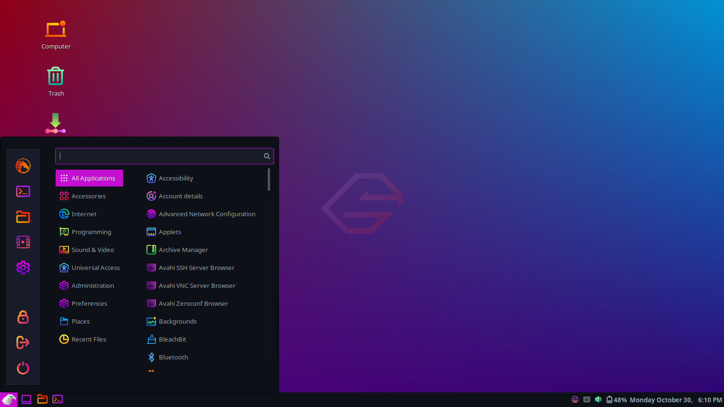Select the Universal Access category
Screen dimensions: 724x407
pyautogui.click(x=89, y=268)
